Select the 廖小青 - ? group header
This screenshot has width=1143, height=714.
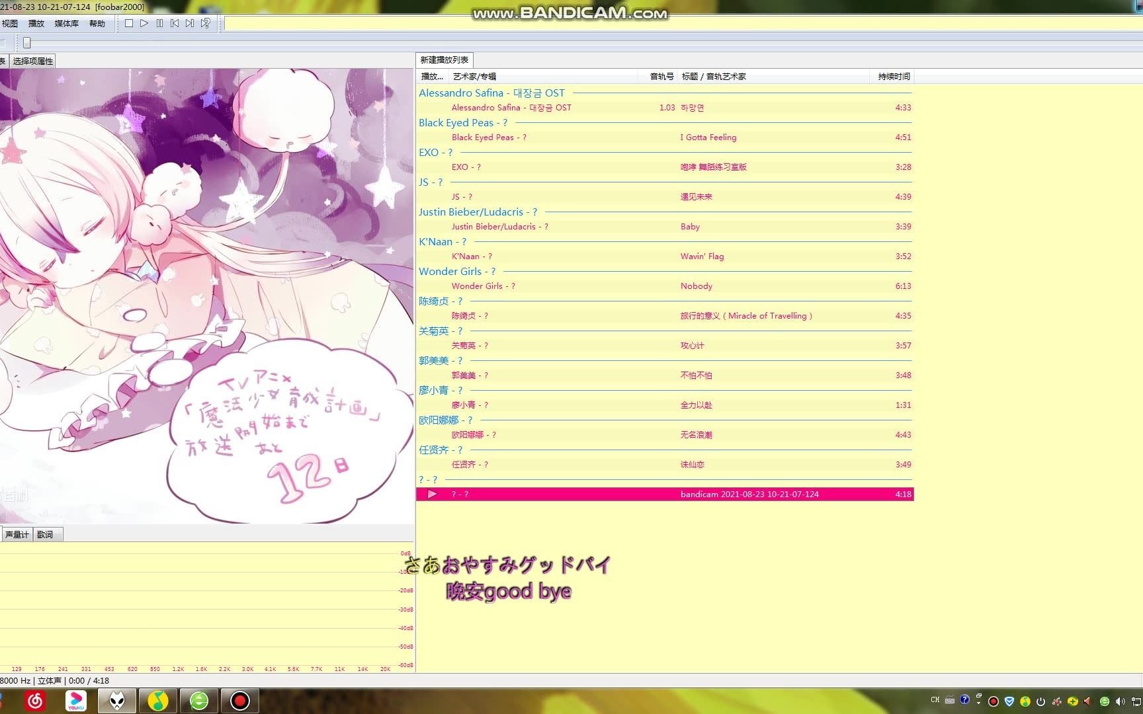[441, 391]
